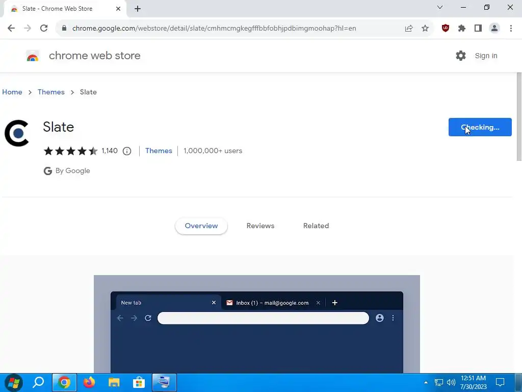Open the taskbar clock and date
Viewport: 522px width, 392px height.
473,382
